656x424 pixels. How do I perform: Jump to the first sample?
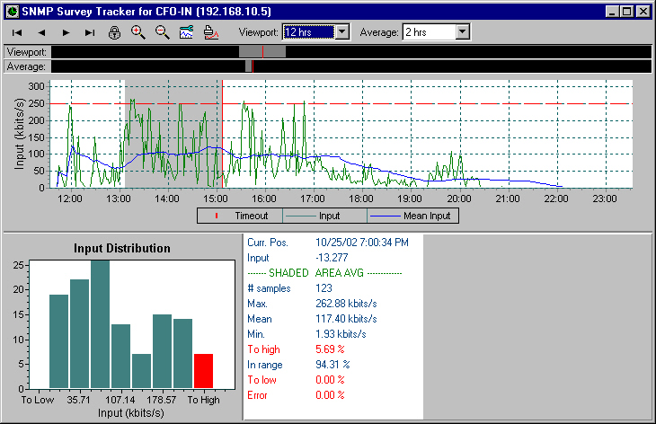[x=17, y=32]
